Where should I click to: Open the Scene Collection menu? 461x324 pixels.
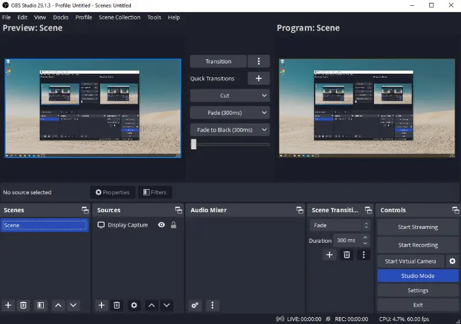pyautogui.click(x=120, y=17)
